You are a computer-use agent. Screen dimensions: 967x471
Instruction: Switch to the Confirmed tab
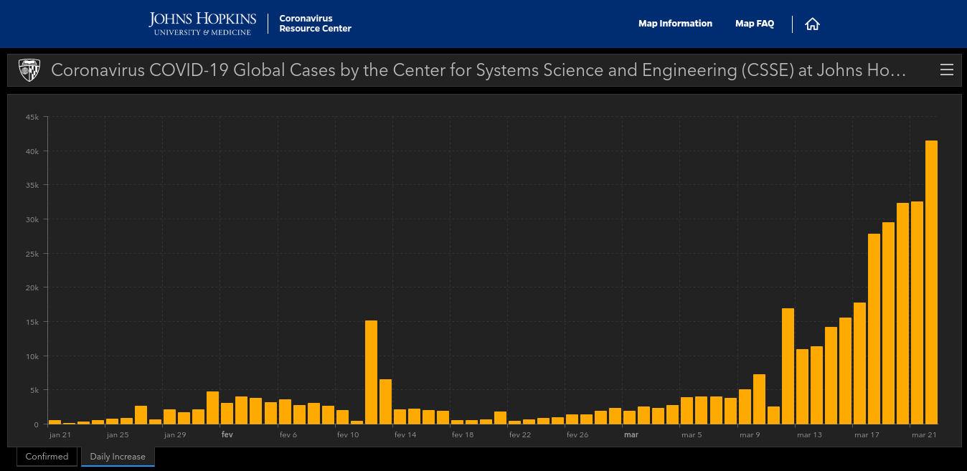pos(47,457)
